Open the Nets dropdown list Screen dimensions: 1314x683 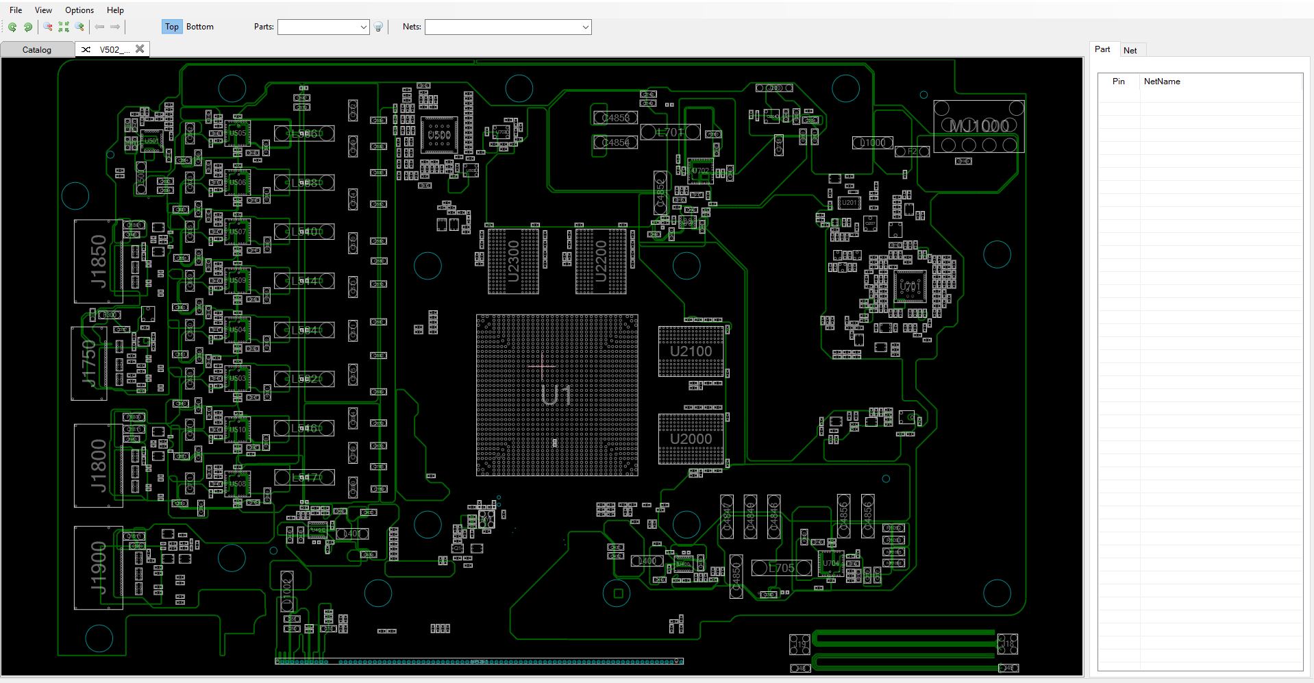pos(585,27)
